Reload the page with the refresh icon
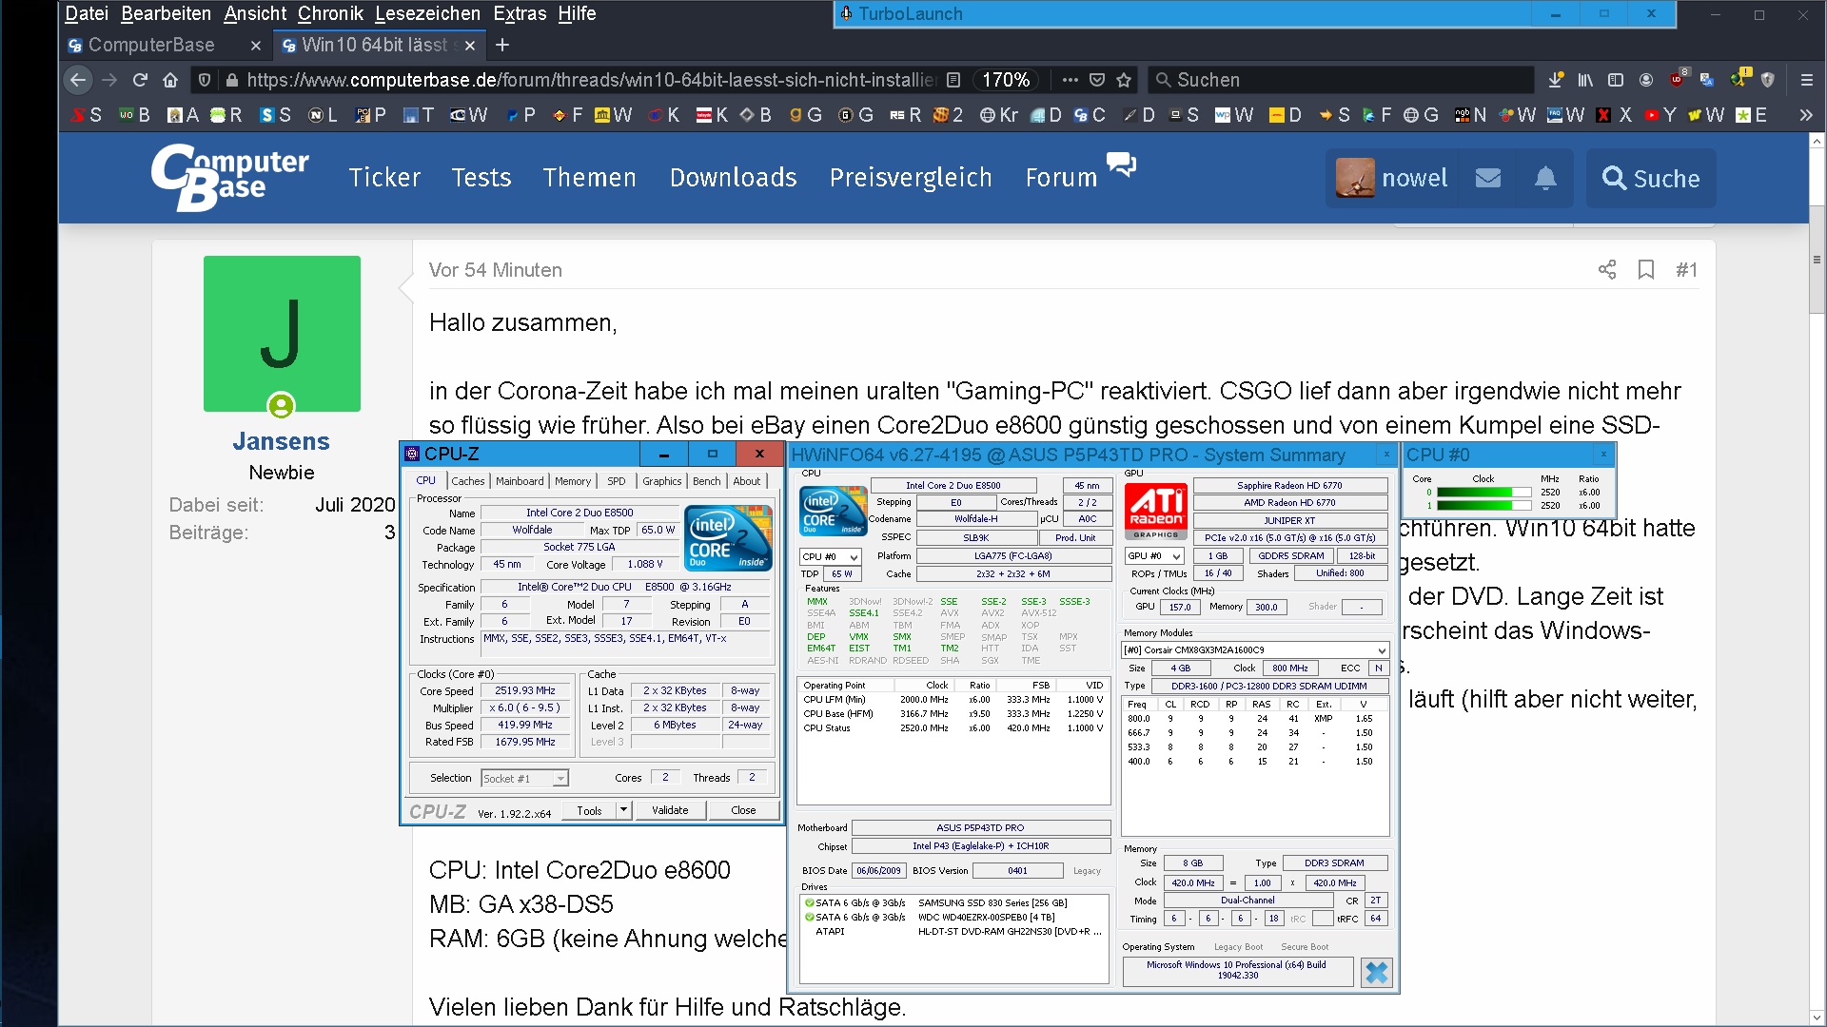1827x1027 pixels. coord(140,80)
